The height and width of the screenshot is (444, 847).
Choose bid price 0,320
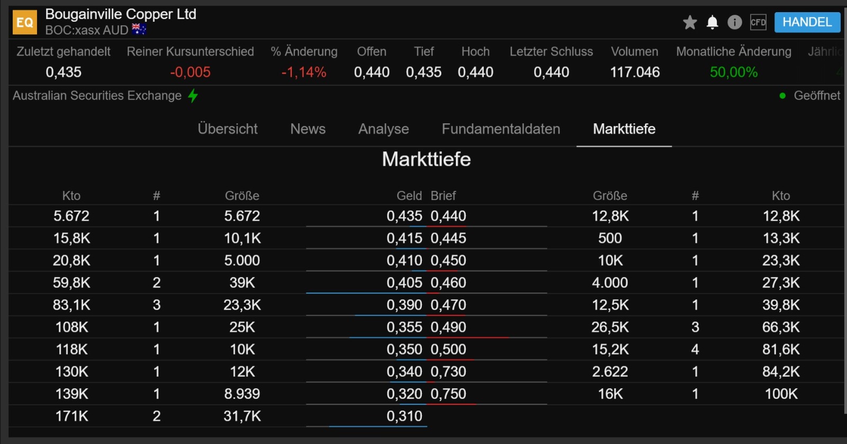click(x=404, y=394)
